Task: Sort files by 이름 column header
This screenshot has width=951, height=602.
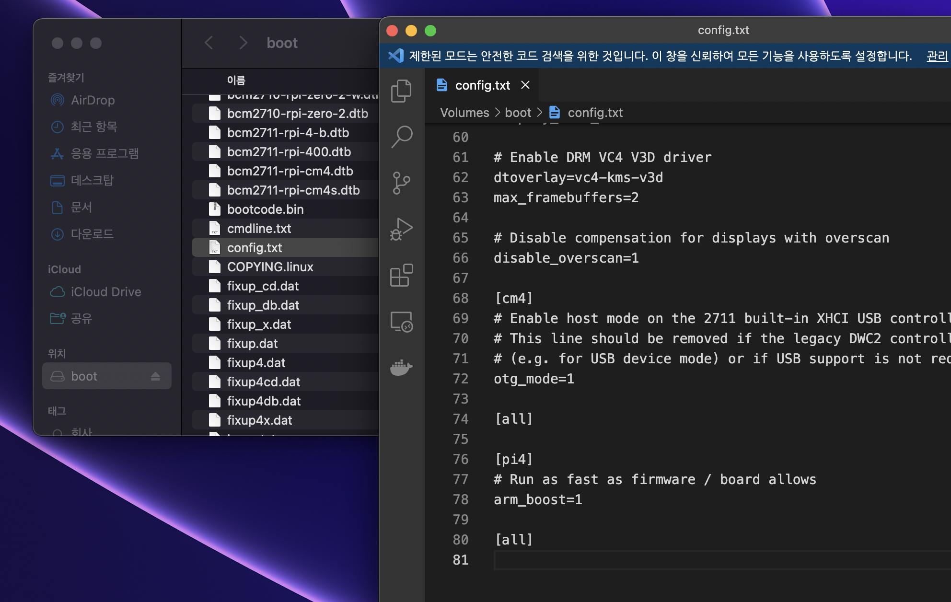Action: 236,80
